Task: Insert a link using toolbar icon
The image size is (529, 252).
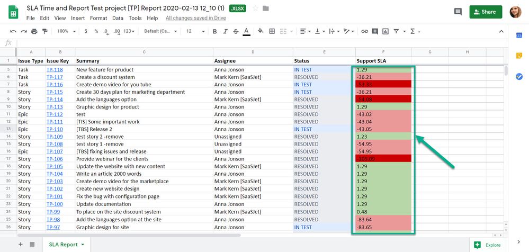Action: click(364, 31)
